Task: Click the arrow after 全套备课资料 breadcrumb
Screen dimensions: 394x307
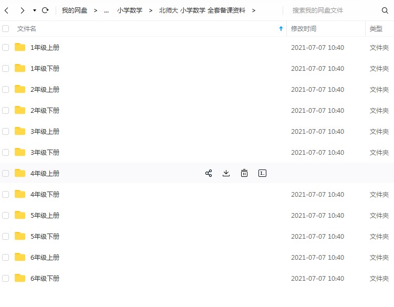Action: pos(254,10)
